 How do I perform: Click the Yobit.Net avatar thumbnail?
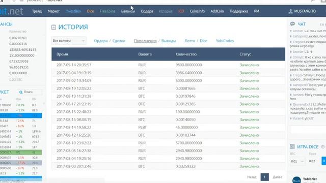tap(296, 180)
